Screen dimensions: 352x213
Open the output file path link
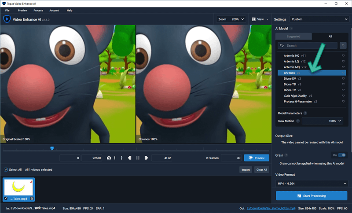coord(271,208)
